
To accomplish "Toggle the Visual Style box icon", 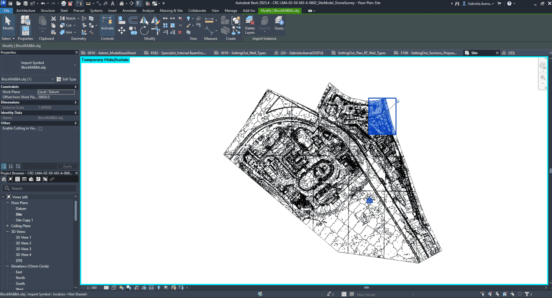I will click(x=114, y=288).
